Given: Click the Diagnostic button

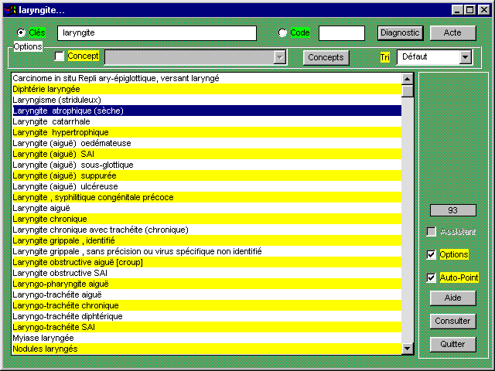Looking at the screenshot, I should pyautogui.click(x=400, y=32).
